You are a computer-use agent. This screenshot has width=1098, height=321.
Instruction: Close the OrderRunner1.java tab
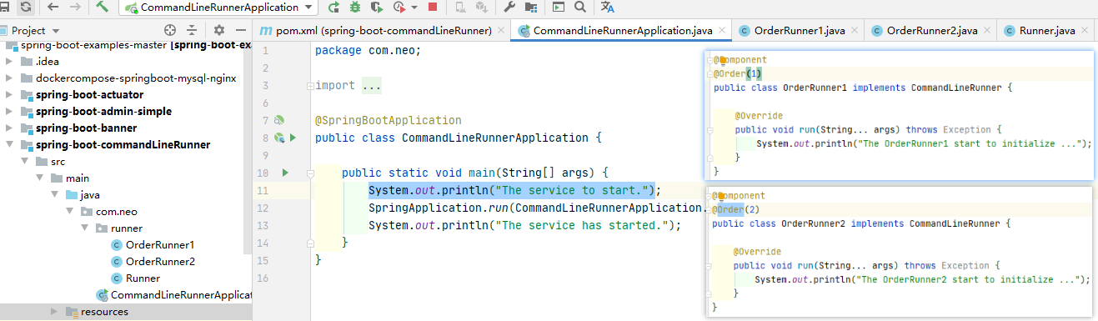click(x=855, y=31)
